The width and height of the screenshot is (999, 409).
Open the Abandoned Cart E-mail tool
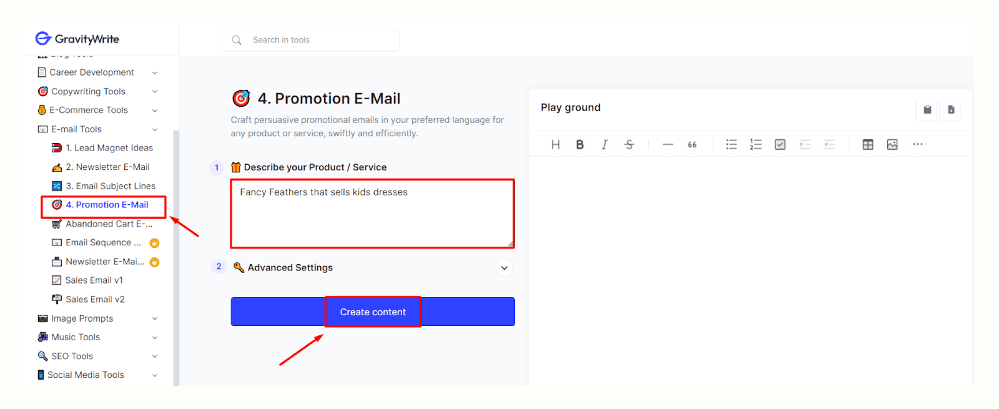[102, 224]
